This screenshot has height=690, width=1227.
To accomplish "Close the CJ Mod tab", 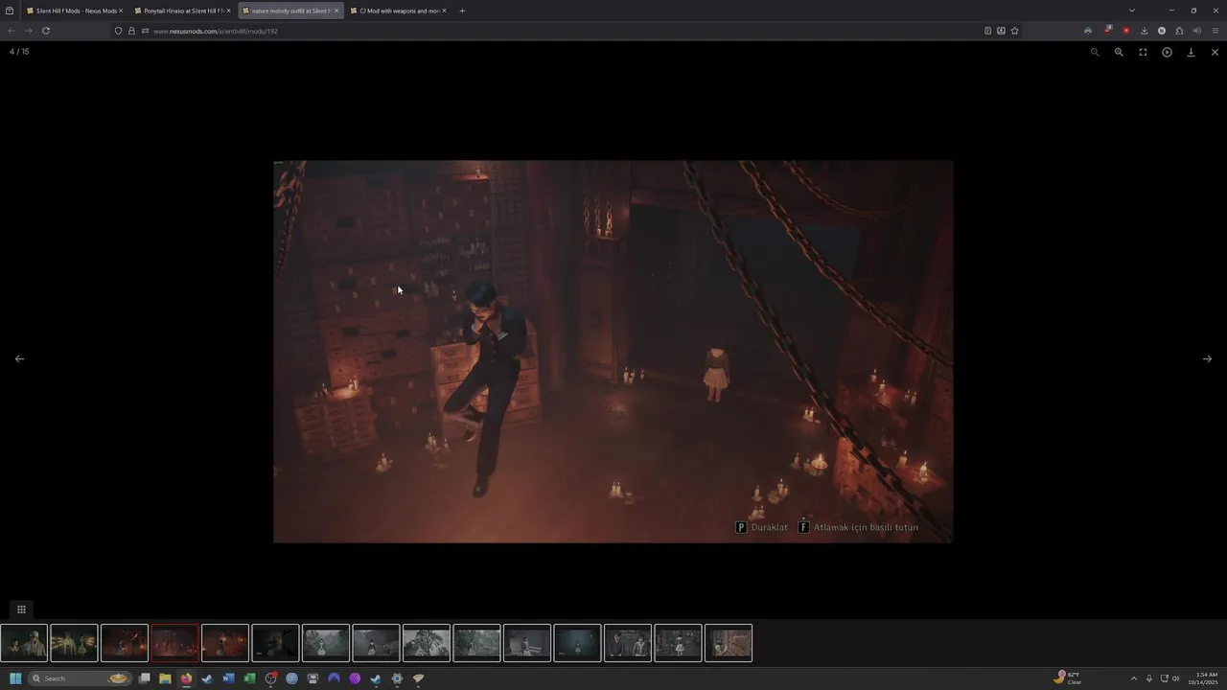I will pos(444,11).
